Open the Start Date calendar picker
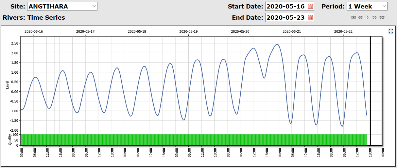This screenshot has width=397, height=168. pyautogui.click(x=310, y=7)
